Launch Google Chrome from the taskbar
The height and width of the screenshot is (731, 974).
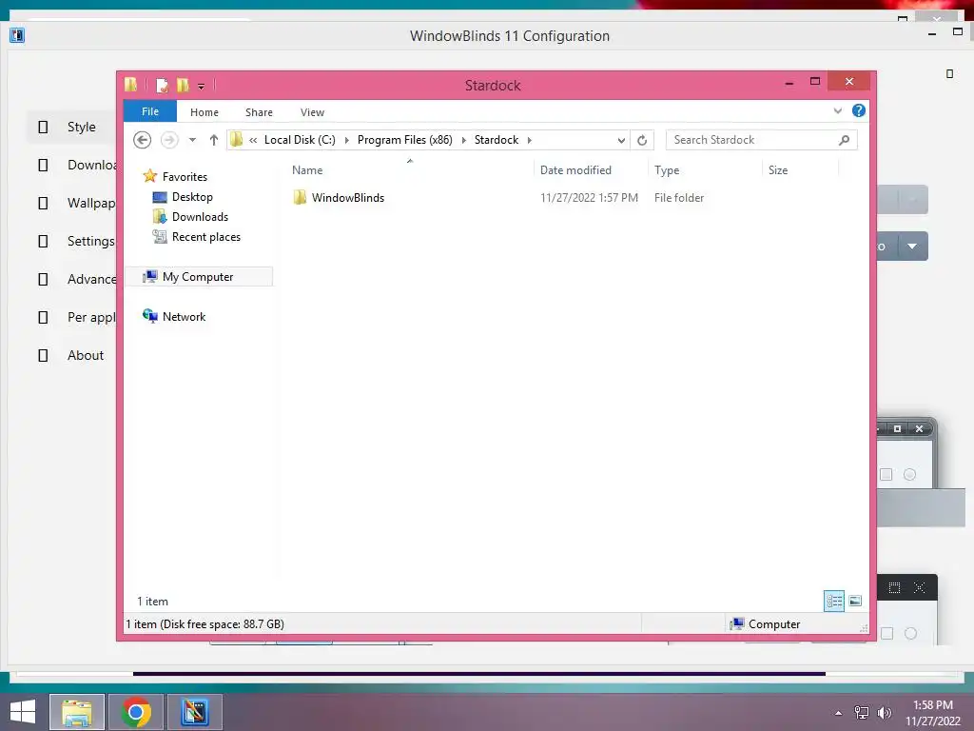click(136, 712)
